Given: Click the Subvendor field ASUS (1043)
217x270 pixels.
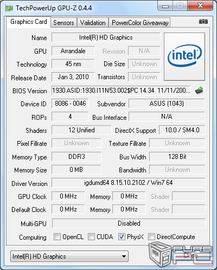Looking at the screenshot, I should tap(167, 104).
